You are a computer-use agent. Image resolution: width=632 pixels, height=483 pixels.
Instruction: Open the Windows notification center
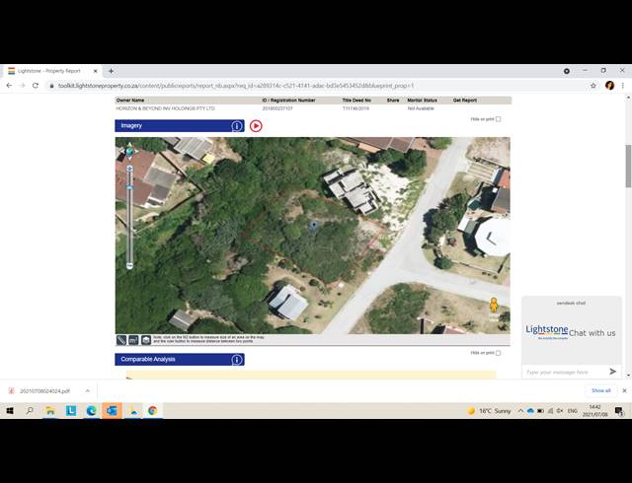point(619,411)
